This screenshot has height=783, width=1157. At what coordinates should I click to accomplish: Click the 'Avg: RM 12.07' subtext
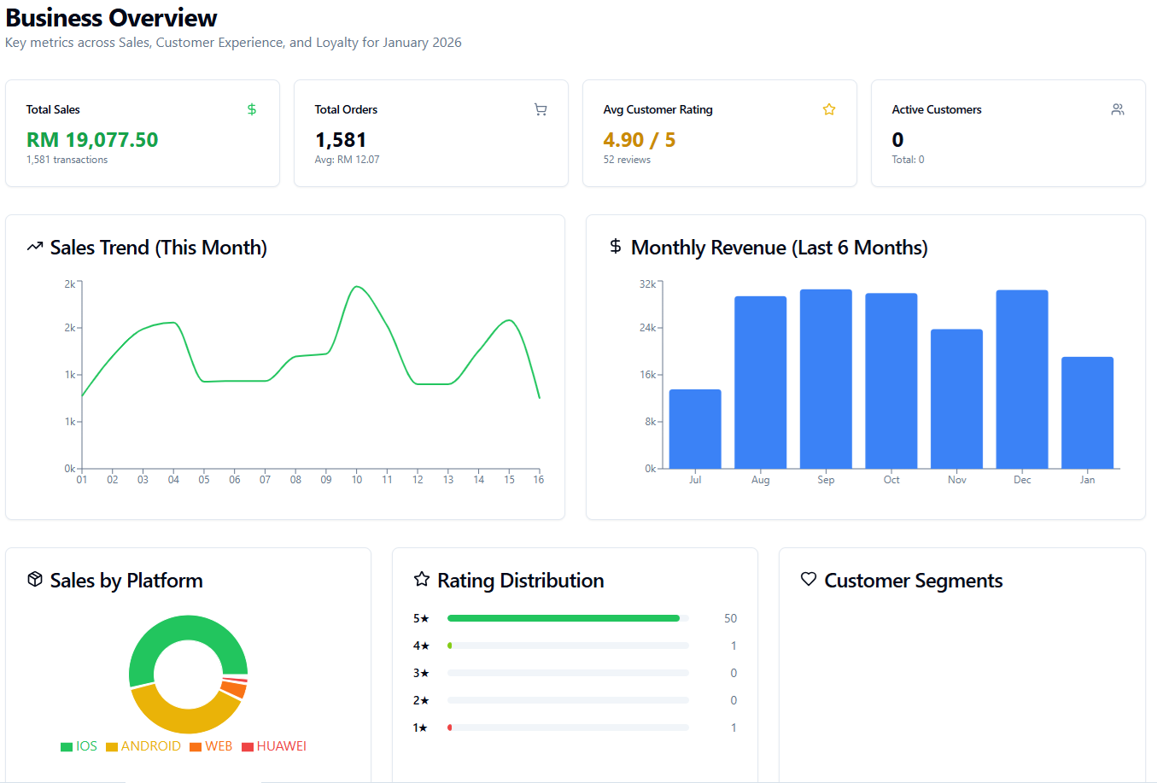click(348, 160)
